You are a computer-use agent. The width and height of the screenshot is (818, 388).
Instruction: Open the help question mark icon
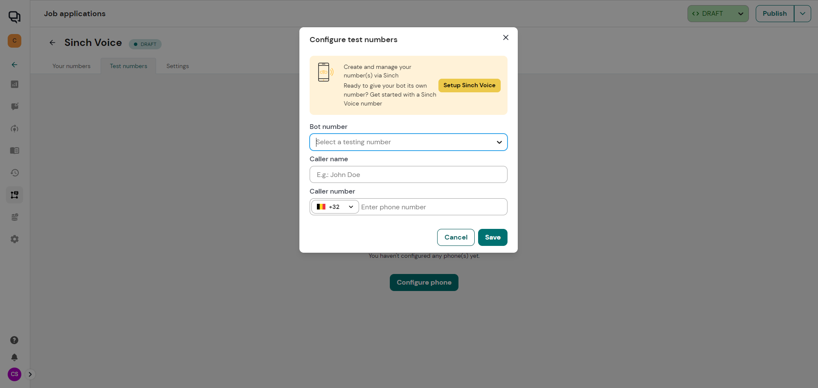tap(14, 340)
